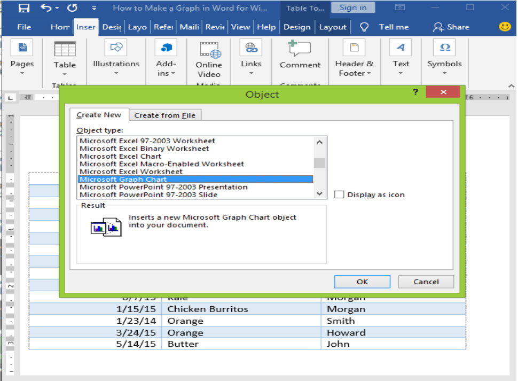
Task: Select Microsoft Excel Macro-Enabled Worksheet
Action: point(195,164)
